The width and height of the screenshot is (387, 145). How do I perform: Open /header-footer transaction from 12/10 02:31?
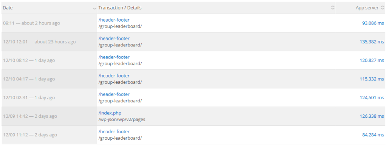114,94
